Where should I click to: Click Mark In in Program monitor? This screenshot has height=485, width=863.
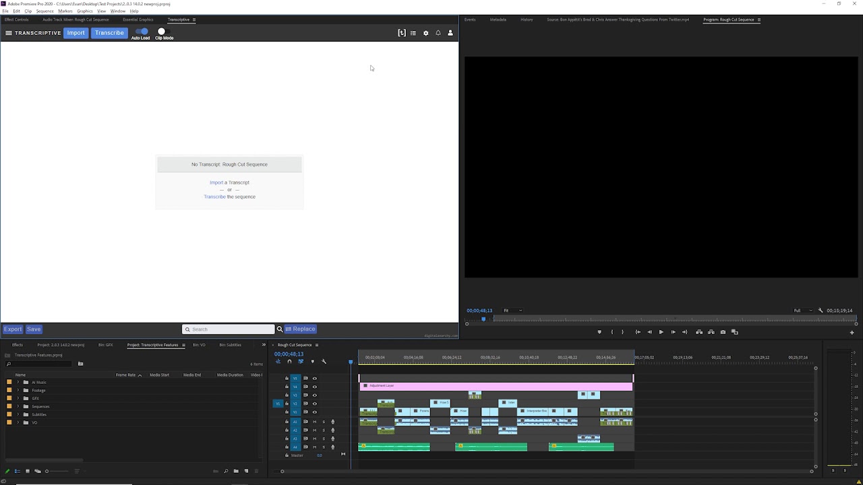[x=612, y=332]
